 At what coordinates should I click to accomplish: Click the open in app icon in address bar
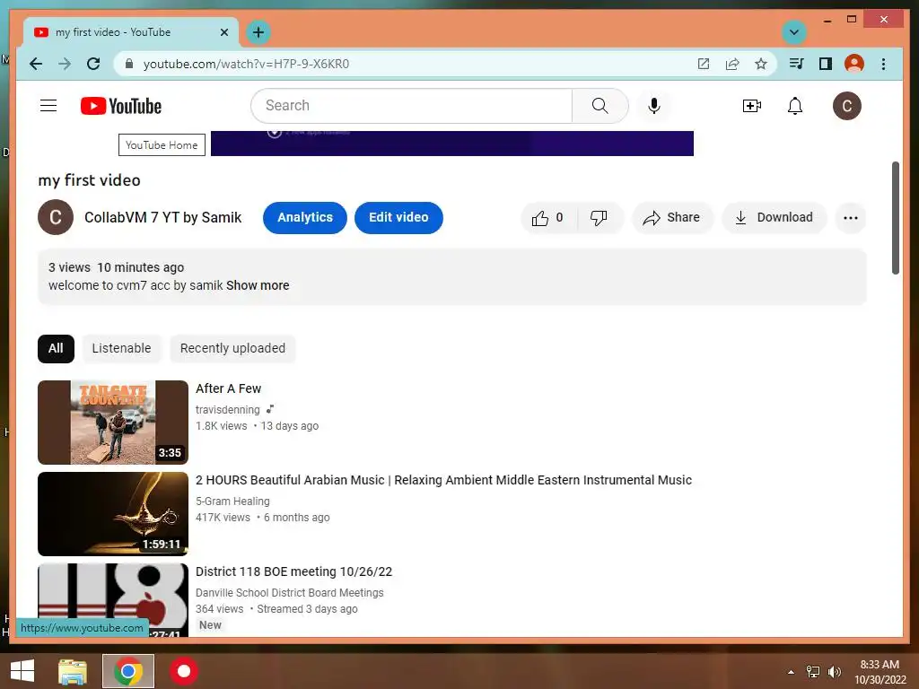pos(704,64)
